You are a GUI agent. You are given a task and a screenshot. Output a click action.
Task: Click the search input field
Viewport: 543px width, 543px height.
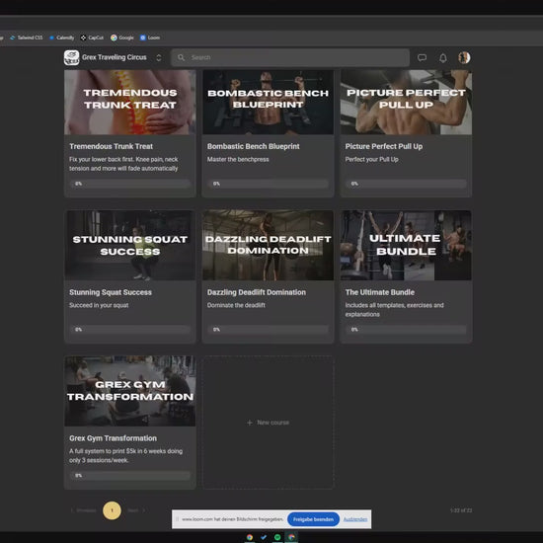pyautogui.click(x=290, y=57)
